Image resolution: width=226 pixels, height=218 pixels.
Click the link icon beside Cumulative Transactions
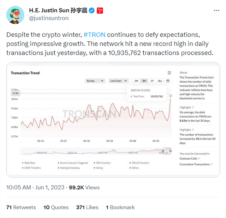(212, 164)
